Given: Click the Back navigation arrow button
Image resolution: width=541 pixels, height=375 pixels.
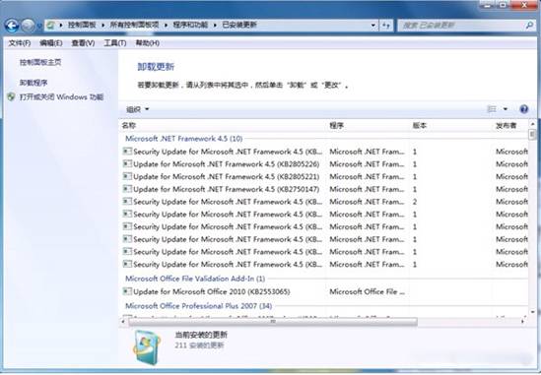Looking at the screenshot, I should [12, 26].
